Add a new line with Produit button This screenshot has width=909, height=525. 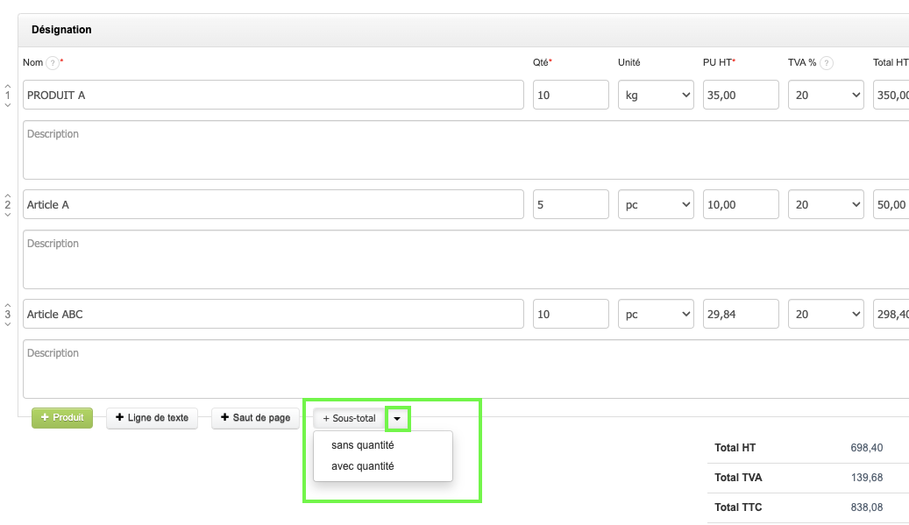62,418
